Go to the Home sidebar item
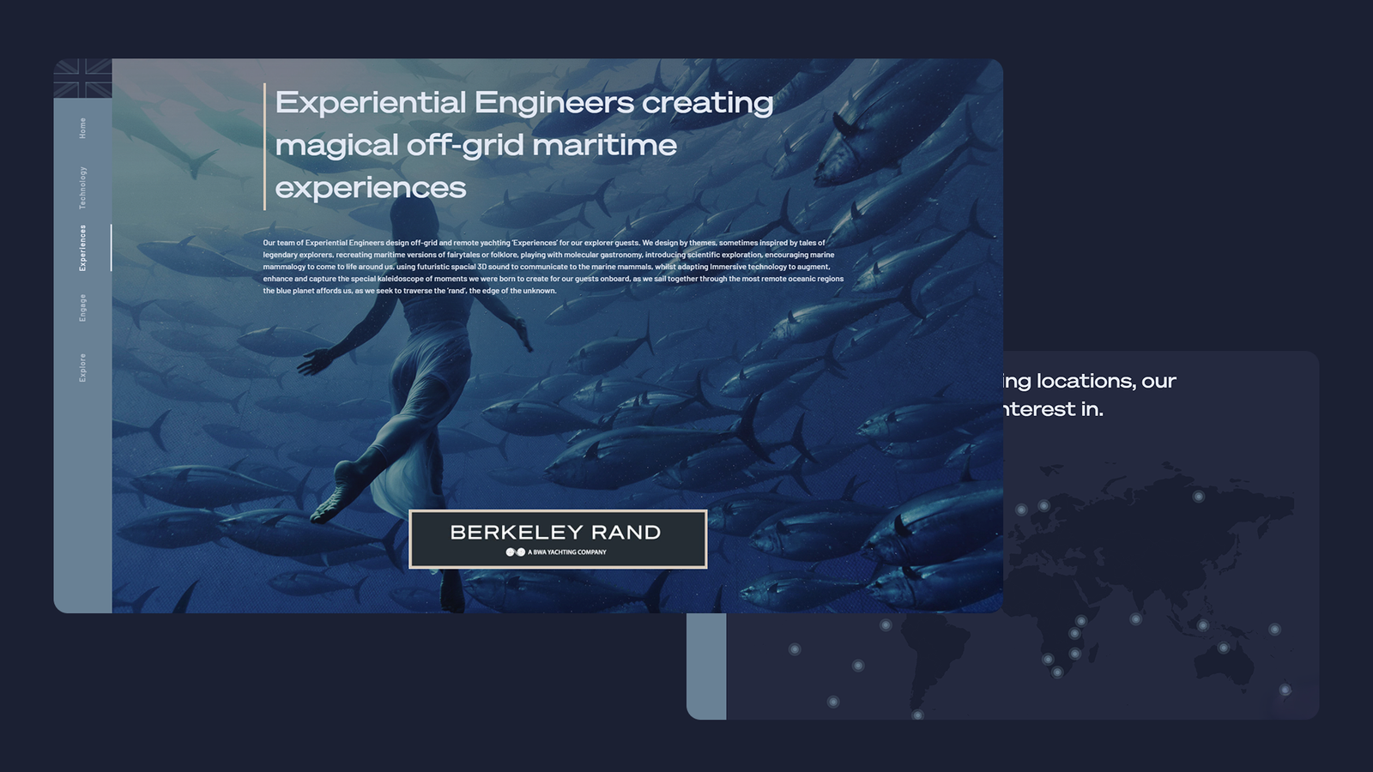The image size is (1373, 772). point(82,128)
